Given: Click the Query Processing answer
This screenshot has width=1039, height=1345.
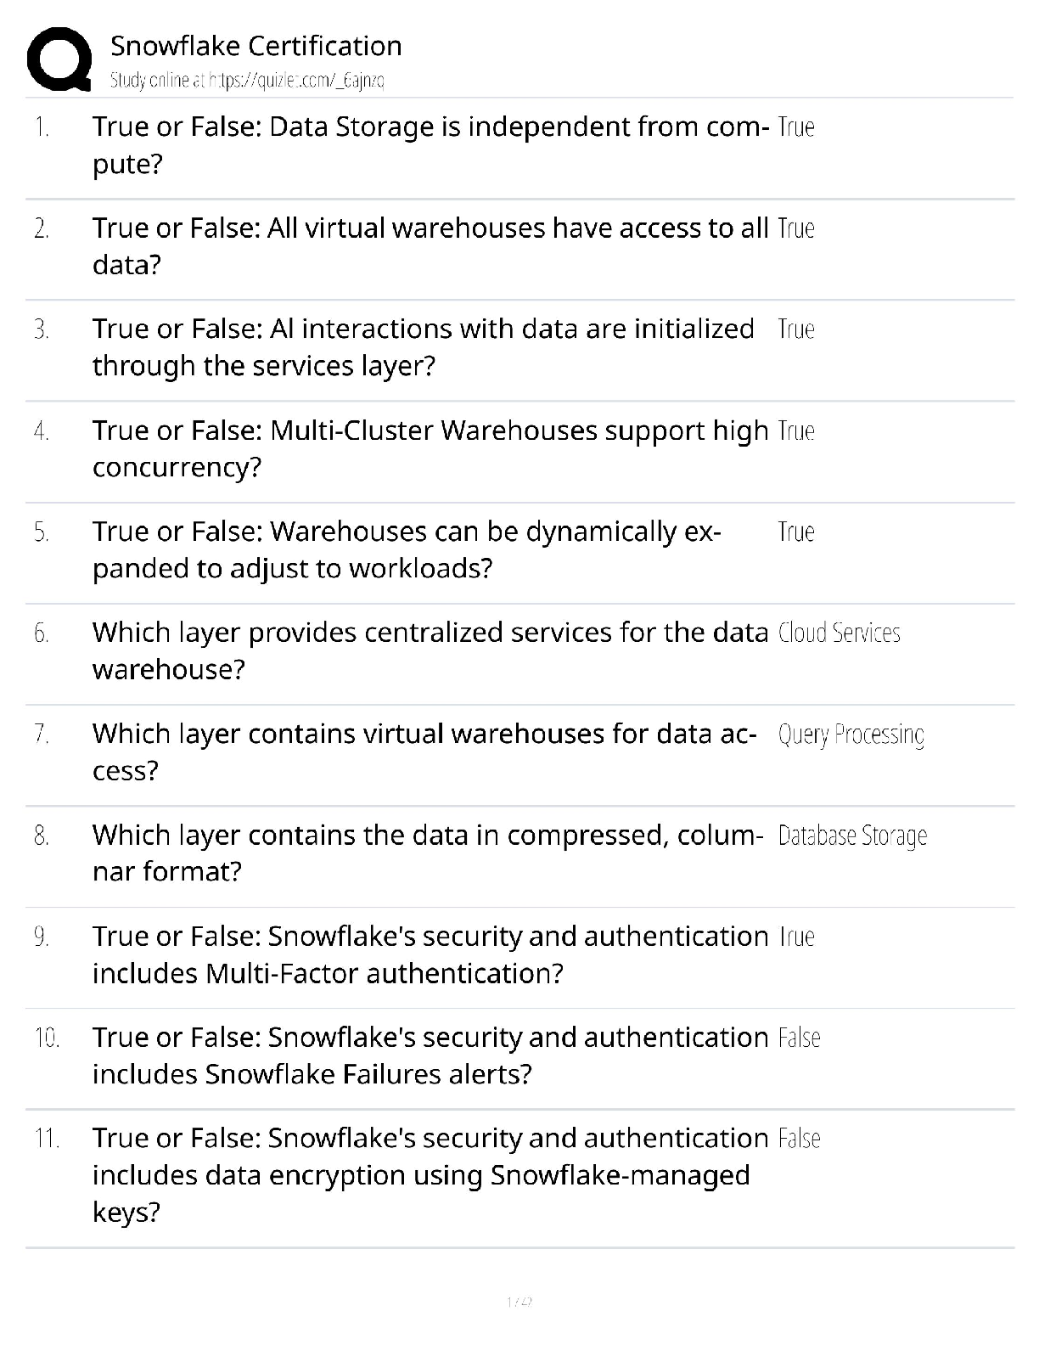Looking at the screenshot, I should click(851, 734).
